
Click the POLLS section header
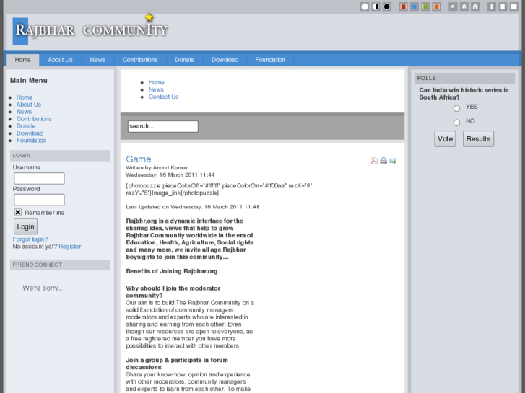coord(465,79)
